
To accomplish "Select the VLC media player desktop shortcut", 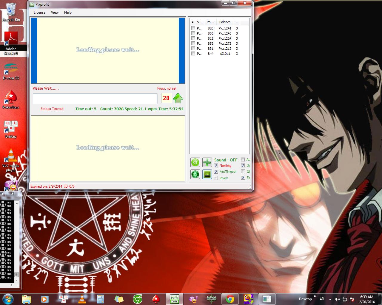I will (11, 160).
